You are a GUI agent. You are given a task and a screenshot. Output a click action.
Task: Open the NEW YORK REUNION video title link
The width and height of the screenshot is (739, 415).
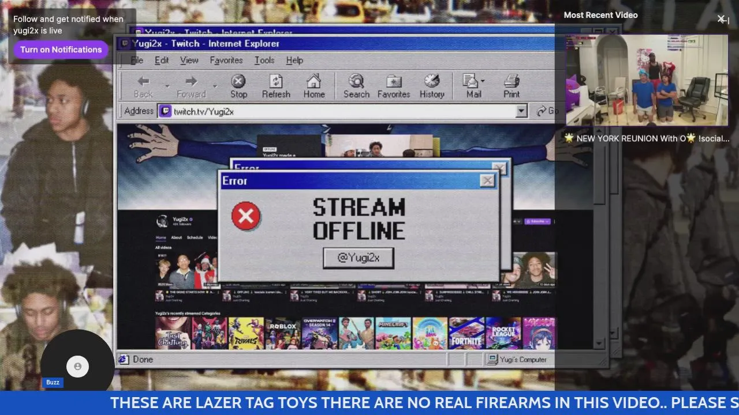tap(647, 138)
